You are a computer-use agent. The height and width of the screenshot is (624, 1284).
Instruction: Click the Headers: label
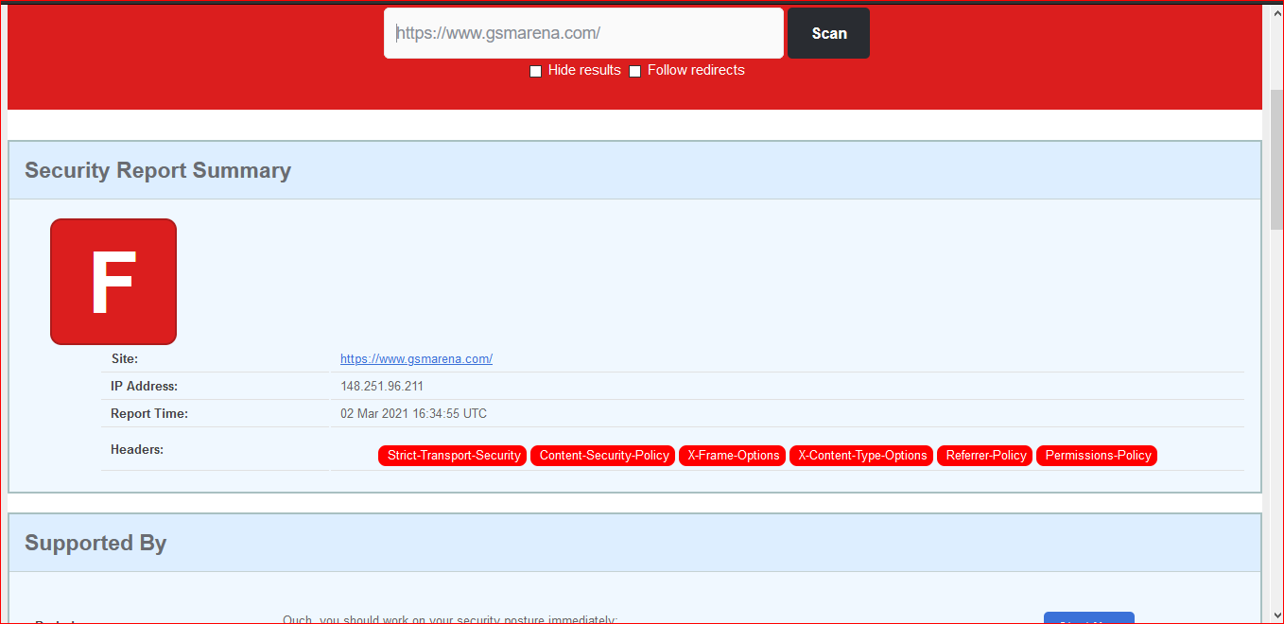coord(137,450)
